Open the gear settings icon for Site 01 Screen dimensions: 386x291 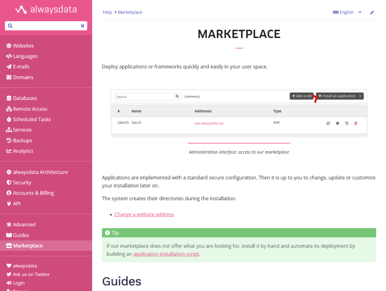tap(337, 123)
